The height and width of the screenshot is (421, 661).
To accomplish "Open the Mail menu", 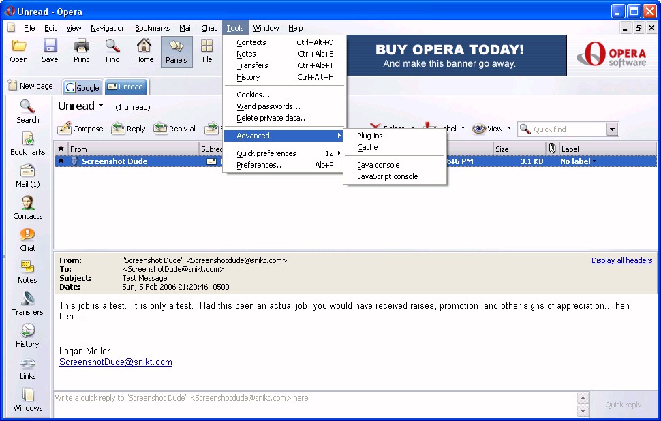I will (x=185, y=28).
